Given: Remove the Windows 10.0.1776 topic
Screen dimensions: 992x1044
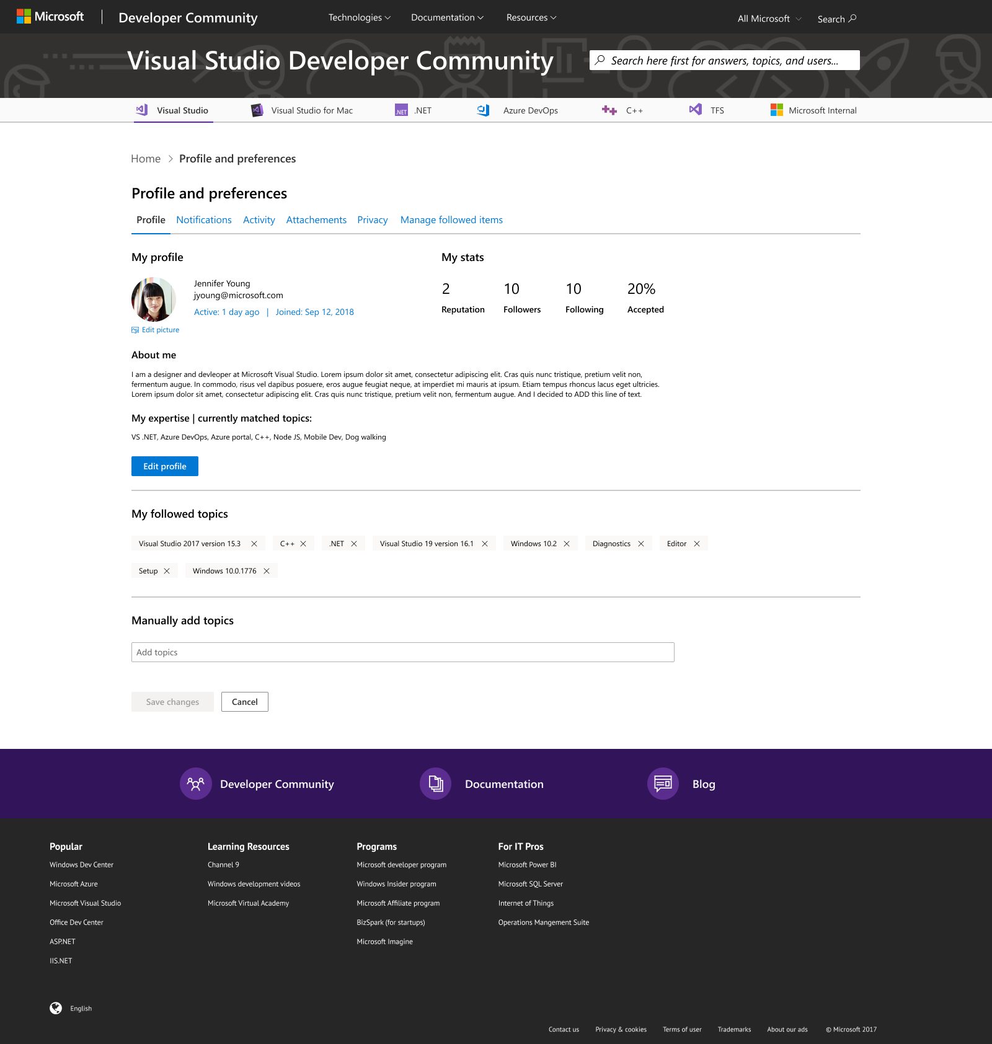Looking at the screenshot, I should coord(267,571).
